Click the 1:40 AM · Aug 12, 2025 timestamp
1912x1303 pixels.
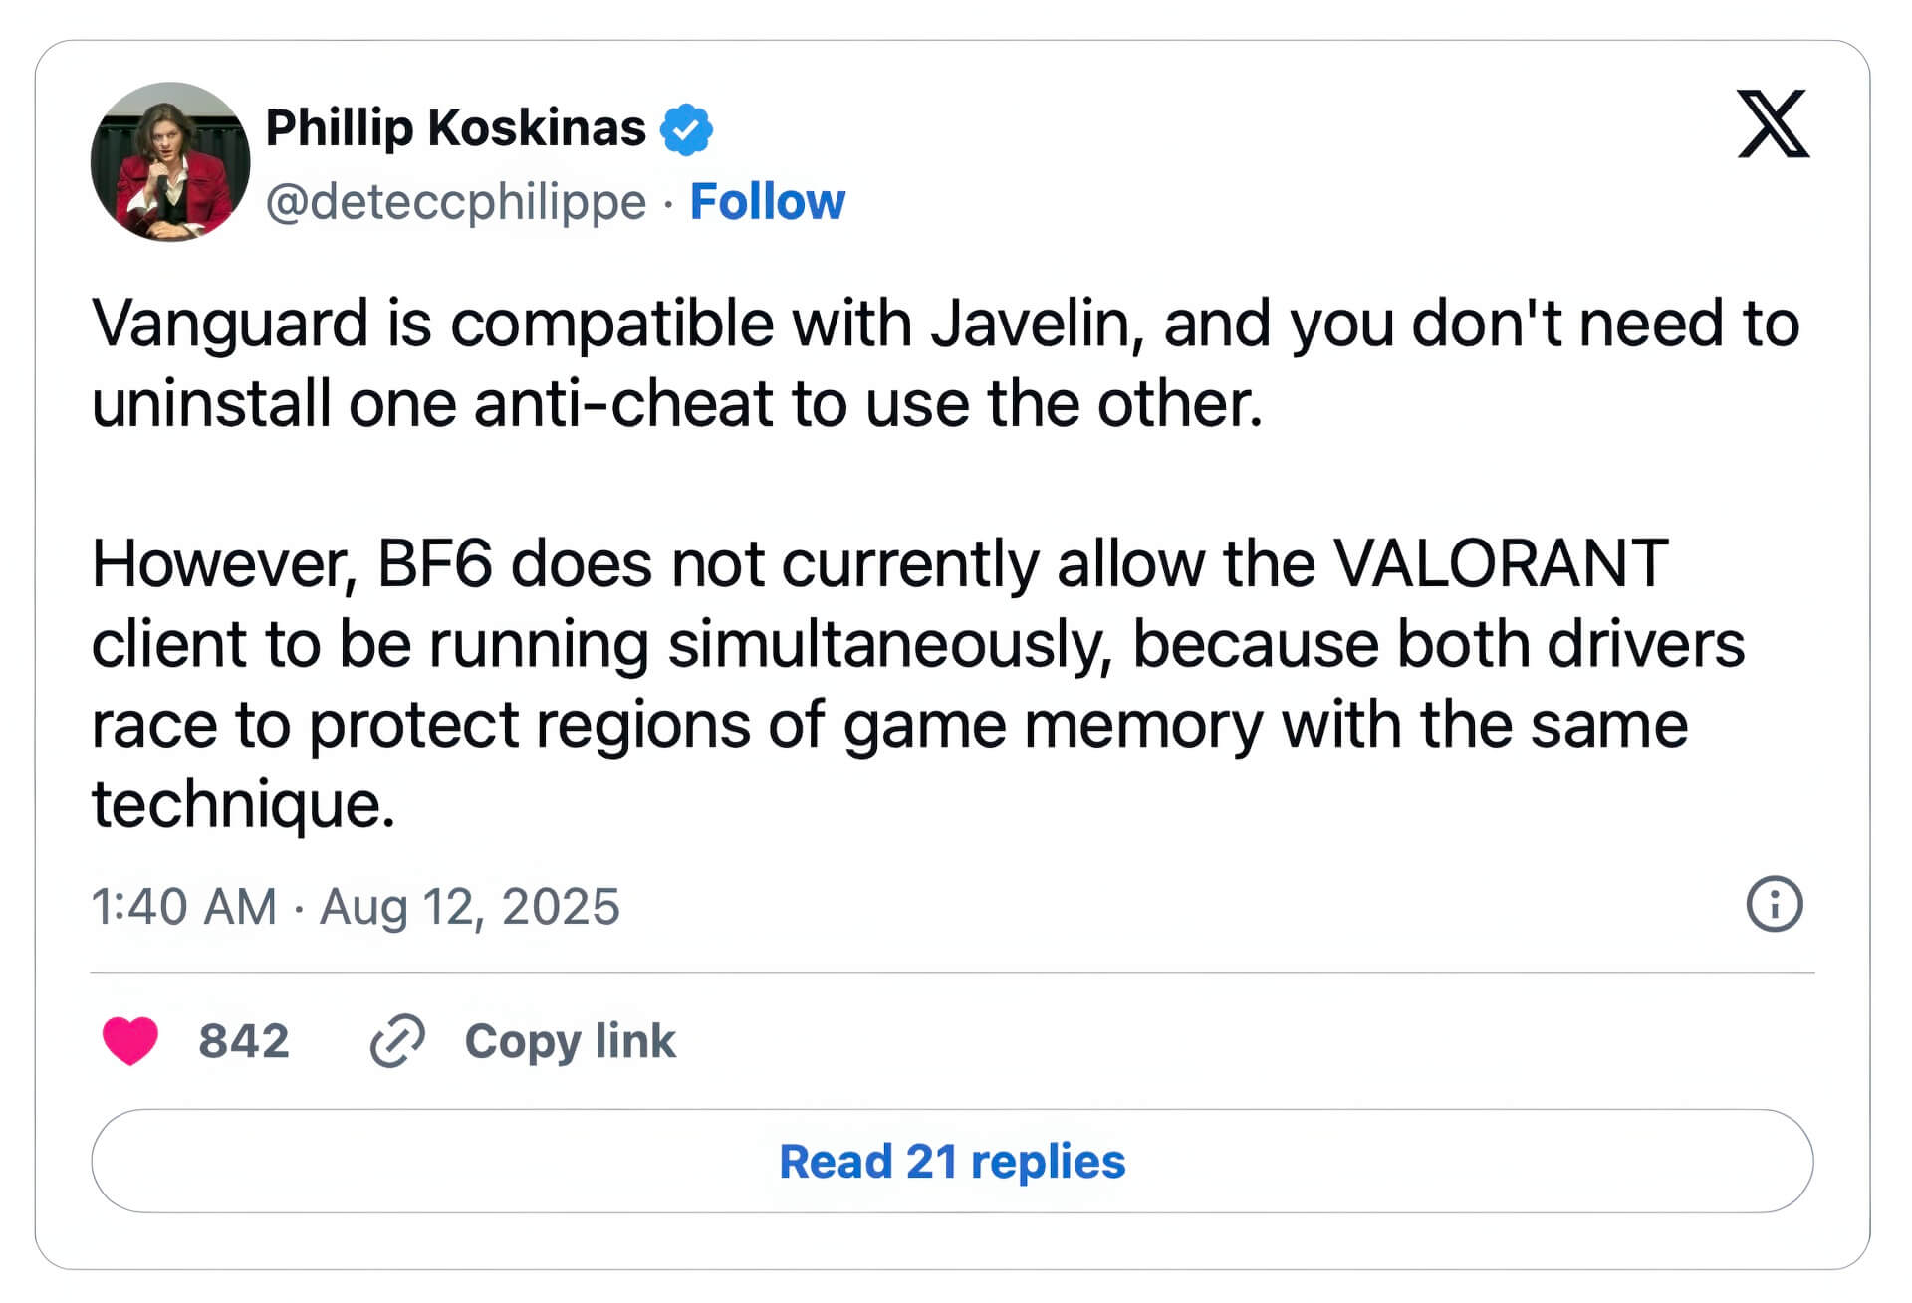tap(355, 906)
